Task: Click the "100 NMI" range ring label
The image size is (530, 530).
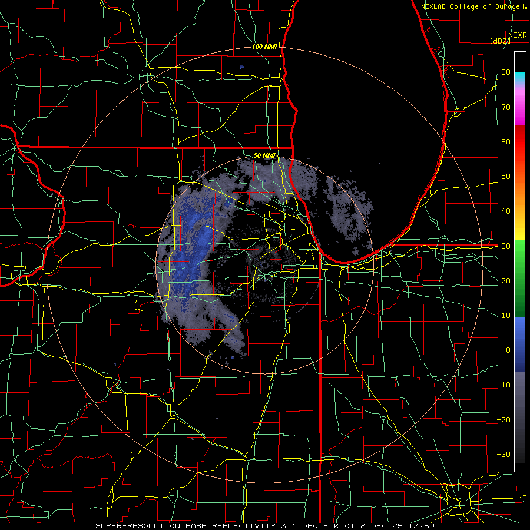Action: (264, 47)
